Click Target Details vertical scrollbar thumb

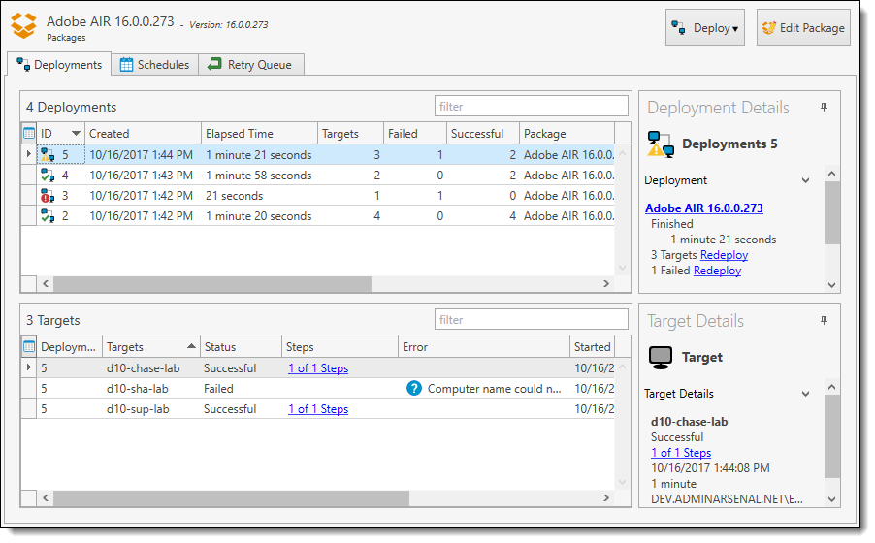[831, 436]
